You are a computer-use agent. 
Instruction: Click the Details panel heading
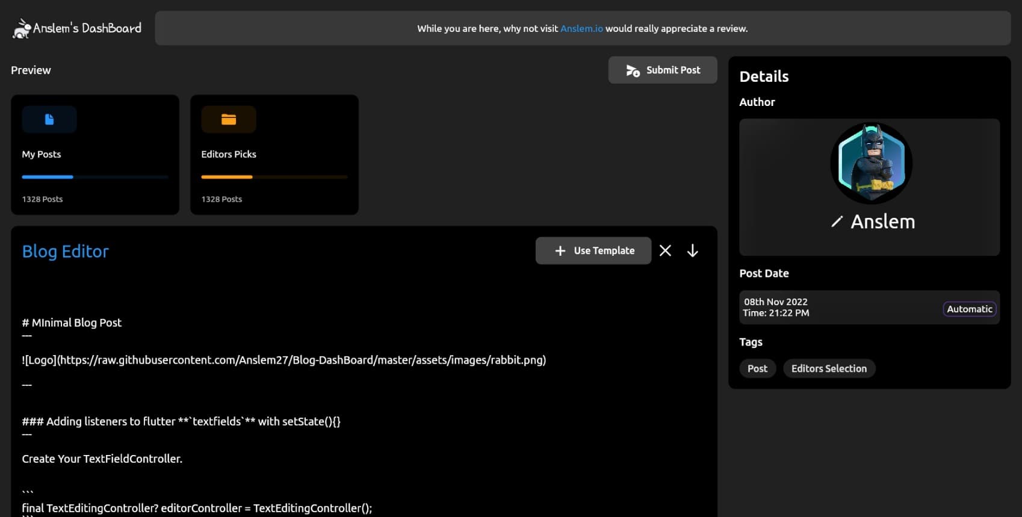pyautogui.click(x=764, y=76)
